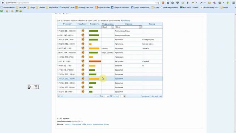Sort table by Скорость column

pyautogui.click(x=95, y=24)
